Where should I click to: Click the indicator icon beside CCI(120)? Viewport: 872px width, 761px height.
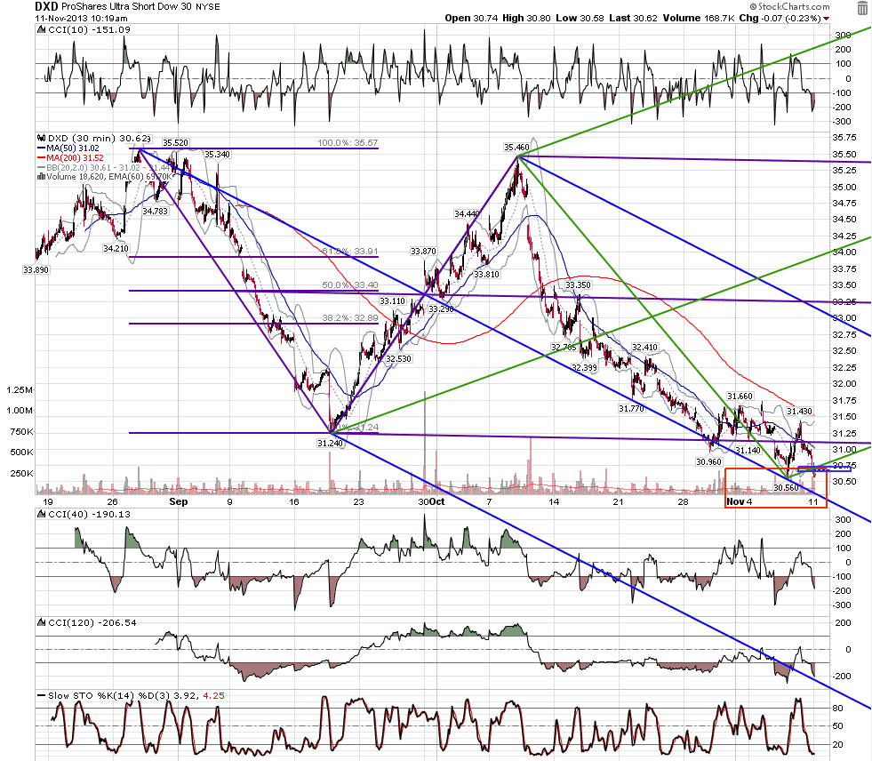coord(41,622)
